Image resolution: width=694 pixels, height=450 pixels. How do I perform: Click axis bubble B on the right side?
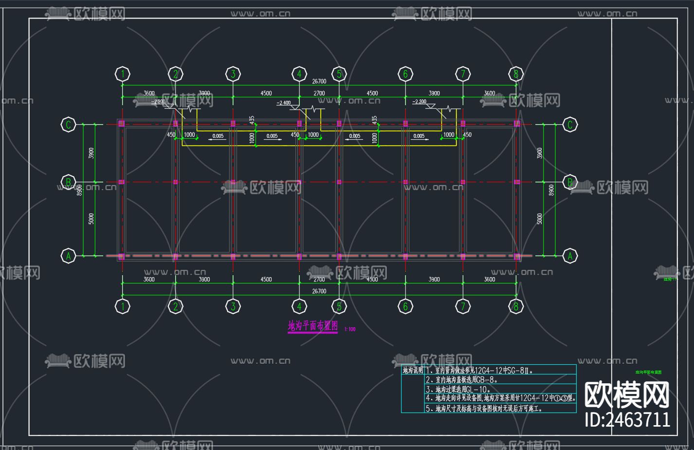(570, 182)
